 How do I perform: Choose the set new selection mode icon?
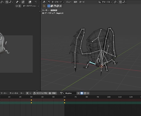pyautogui.click(x=49, y=6)
